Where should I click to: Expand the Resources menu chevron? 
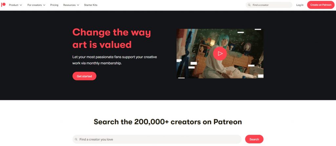coord(78,5)
